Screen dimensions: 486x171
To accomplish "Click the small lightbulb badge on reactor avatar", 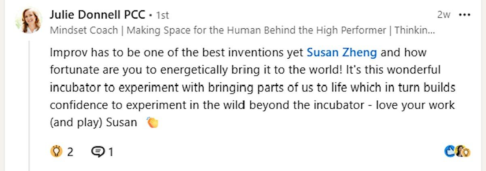I will coord(467,152).
